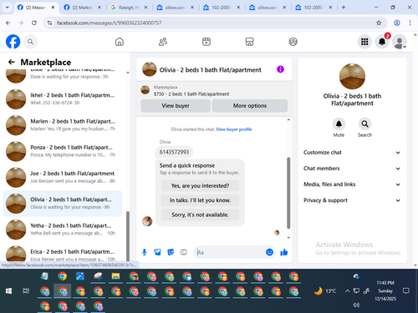Image resolution: width=418 pixels, height=313 pixels.
Task: Choose a sticker icon in the composer
Action: (x=171, y=252)
